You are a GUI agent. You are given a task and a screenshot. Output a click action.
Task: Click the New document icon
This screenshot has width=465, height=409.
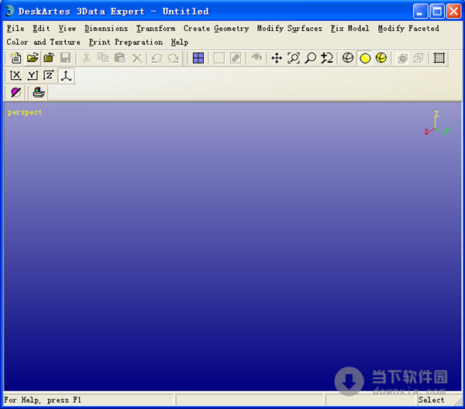pos(15,58)
